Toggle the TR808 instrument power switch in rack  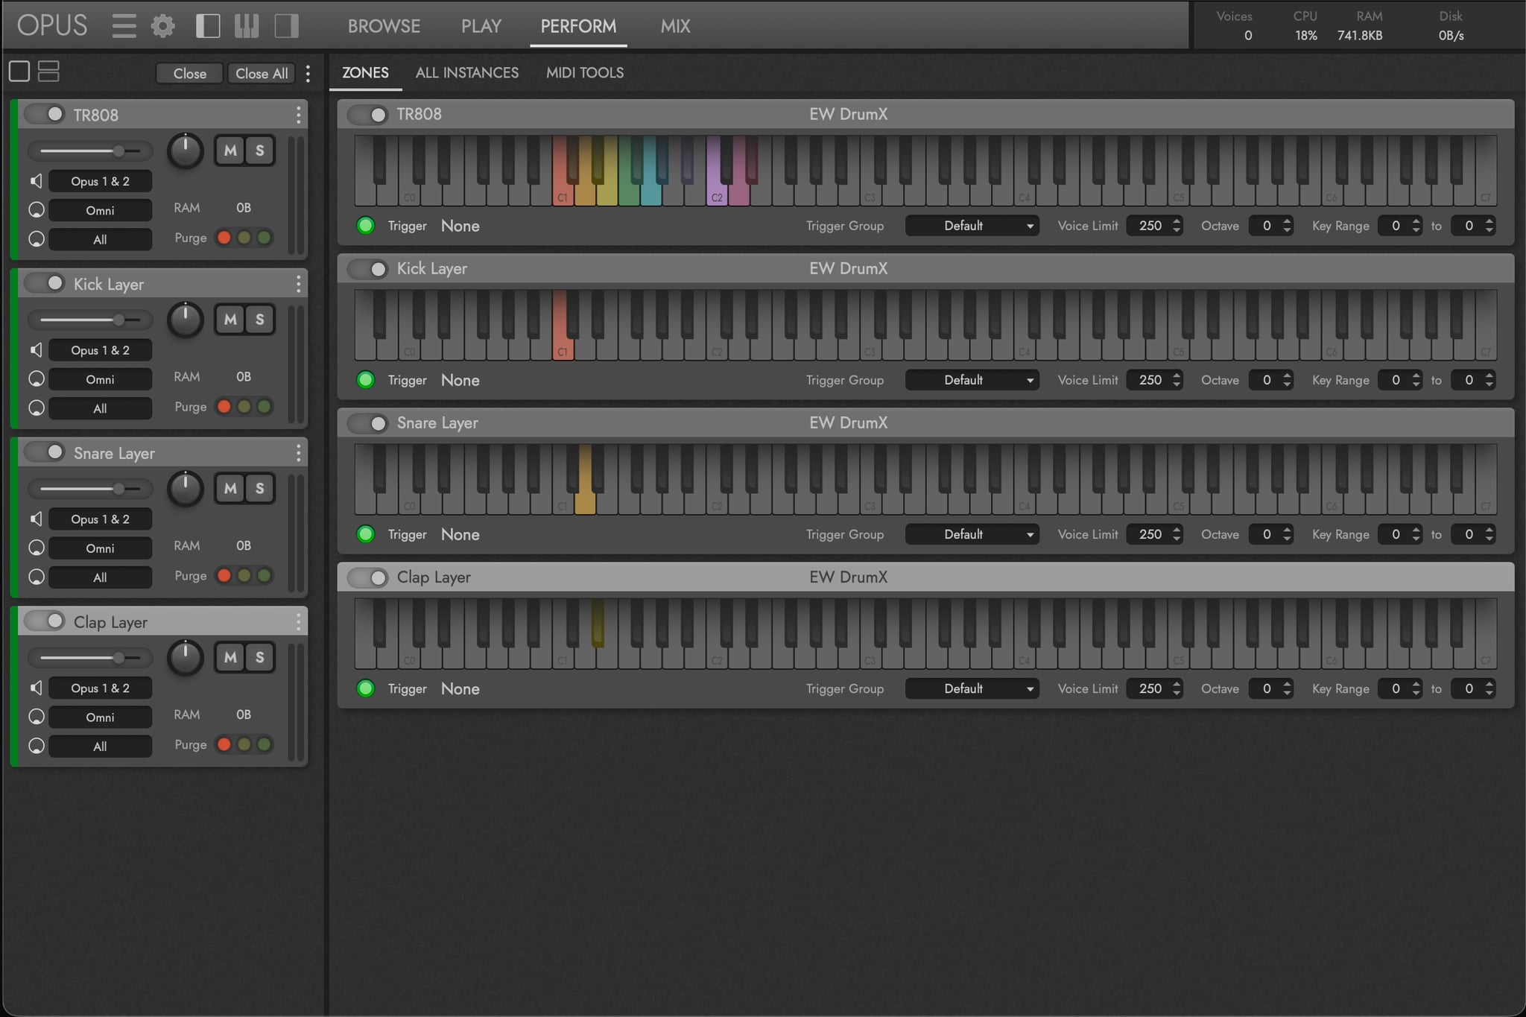click(45, 114)
